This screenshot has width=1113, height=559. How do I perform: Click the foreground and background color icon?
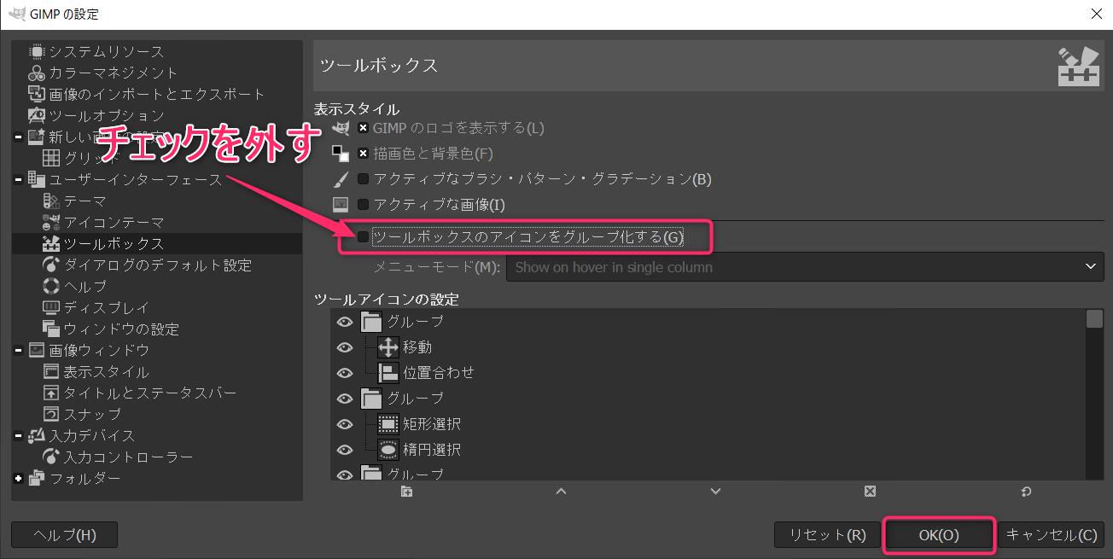pos(341,154)
